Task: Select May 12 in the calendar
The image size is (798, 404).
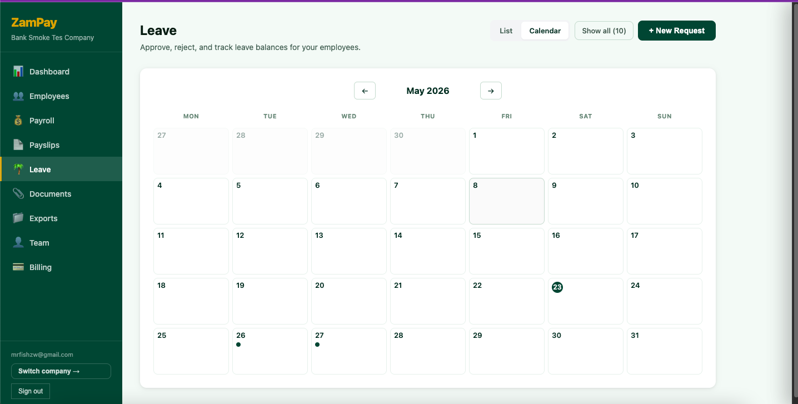Action: [270, 251]
